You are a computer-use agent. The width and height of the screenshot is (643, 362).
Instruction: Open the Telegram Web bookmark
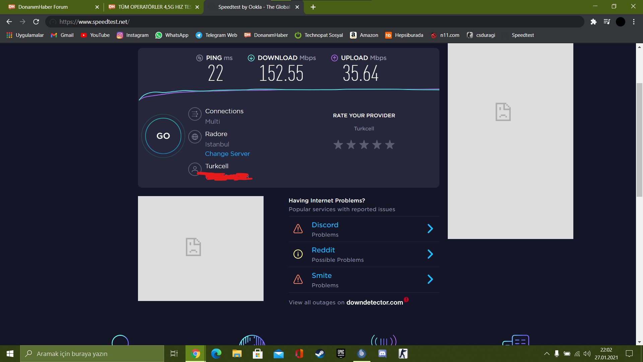point(216,35)
